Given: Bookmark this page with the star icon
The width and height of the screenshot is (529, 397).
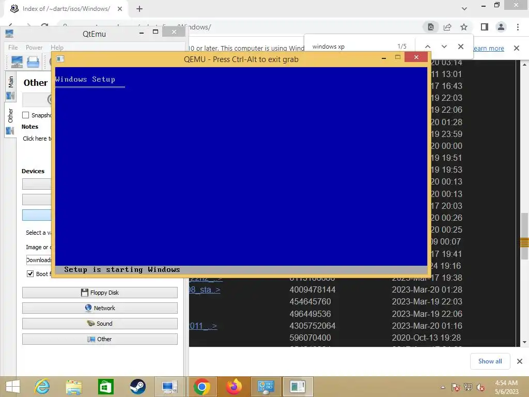Looking at the screenshot, I should click(x=464, y=27).
